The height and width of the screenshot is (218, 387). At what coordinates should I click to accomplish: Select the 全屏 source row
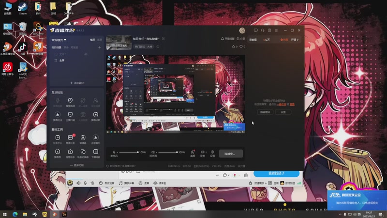76,60
